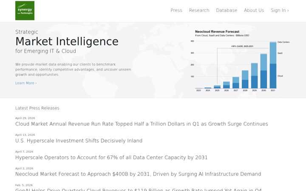This screenshot has width=306, height=191.
Task: Click the Latest Press Releases heading
Action: [37, 108]
